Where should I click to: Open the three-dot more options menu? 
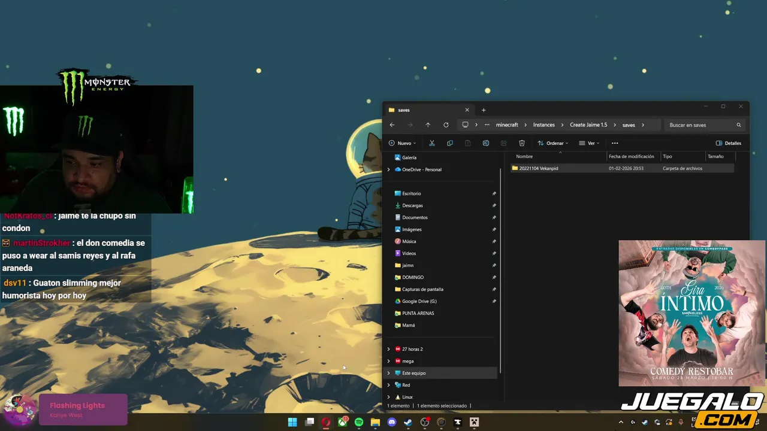615,143
